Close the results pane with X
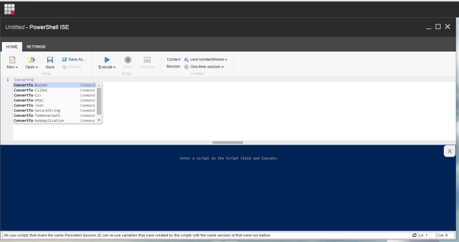Screen dimensions: 459x242 click(450, 151)
